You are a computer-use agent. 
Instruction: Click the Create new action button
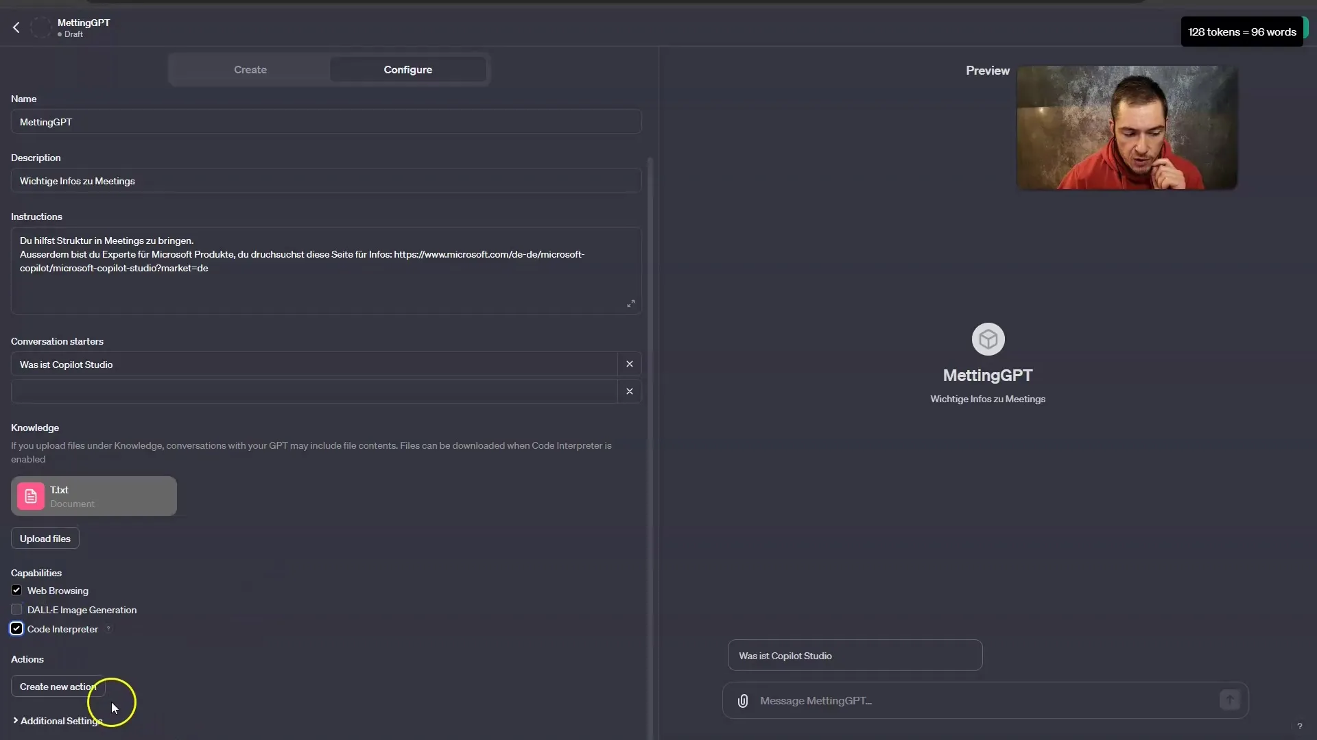coord(58,686)
